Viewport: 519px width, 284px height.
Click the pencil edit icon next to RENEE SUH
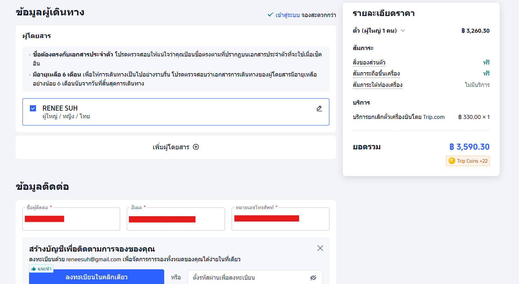pos(319,108)
